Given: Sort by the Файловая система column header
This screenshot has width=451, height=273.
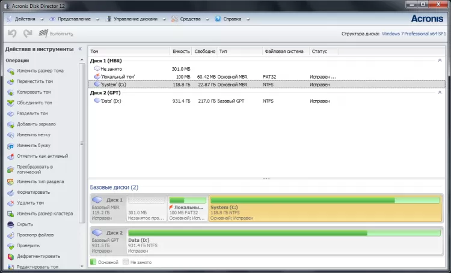Looking at the screenshot, I should tap(286, 52).
